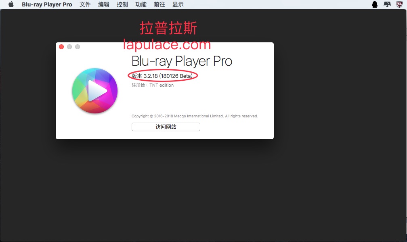Open the 前往 menu
407x242 pixels.
click(159, 4)
